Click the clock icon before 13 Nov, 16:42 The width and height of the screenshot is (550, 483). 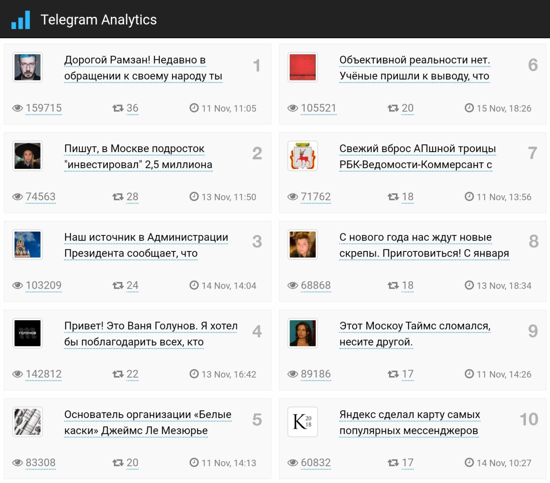click(194, 374)
